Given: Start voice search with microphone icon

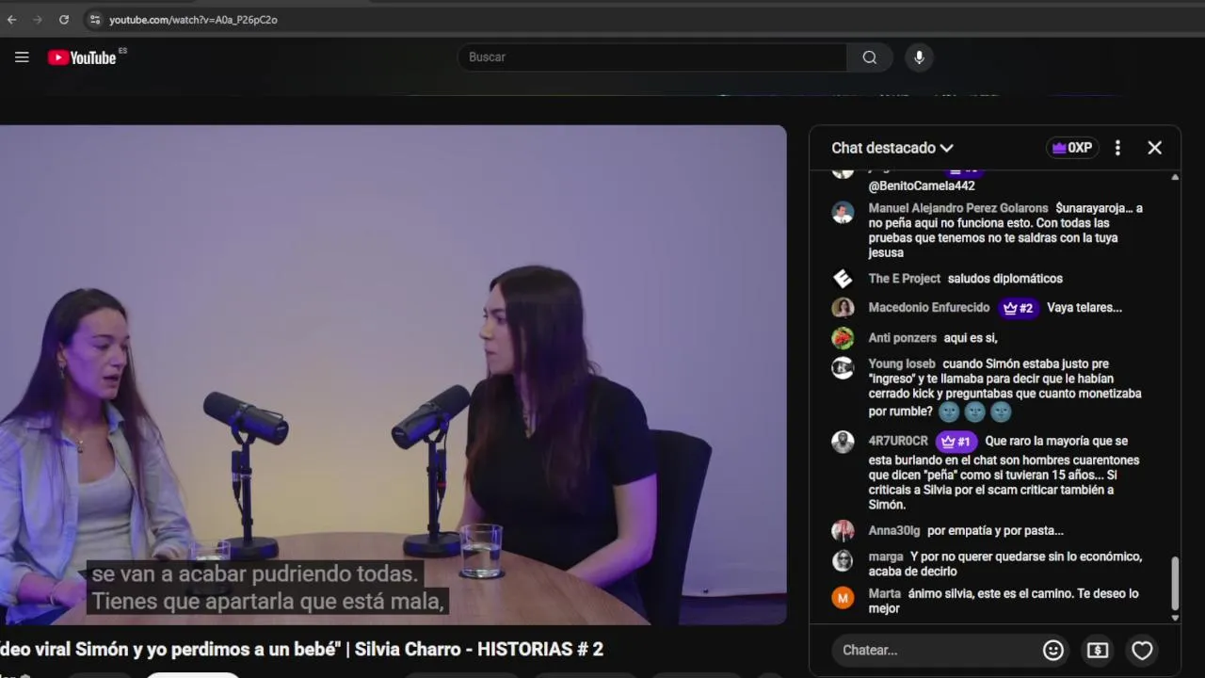Looking at the screenshot, I should 919,57.
